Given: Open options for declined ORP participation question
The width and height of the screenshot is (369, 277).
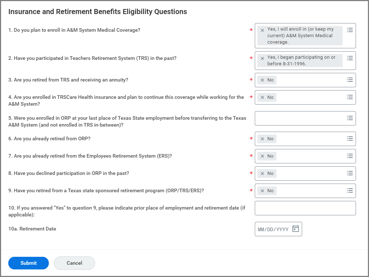Looking at the screenshot, I should point(349,173).
